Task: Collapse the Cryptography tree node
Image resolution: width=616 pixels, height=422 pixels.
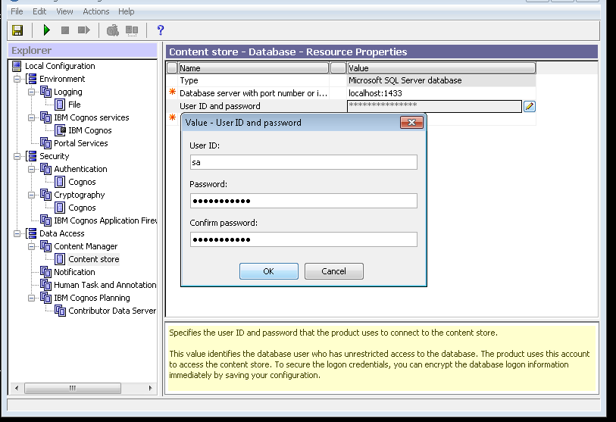Action: click(x=31, y=195)
